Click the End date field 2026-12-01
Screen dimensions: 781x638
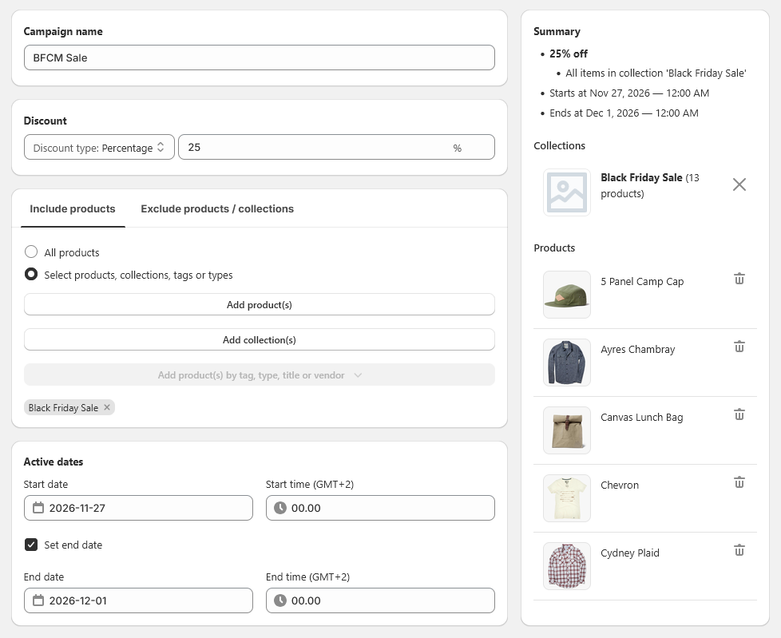138,600
